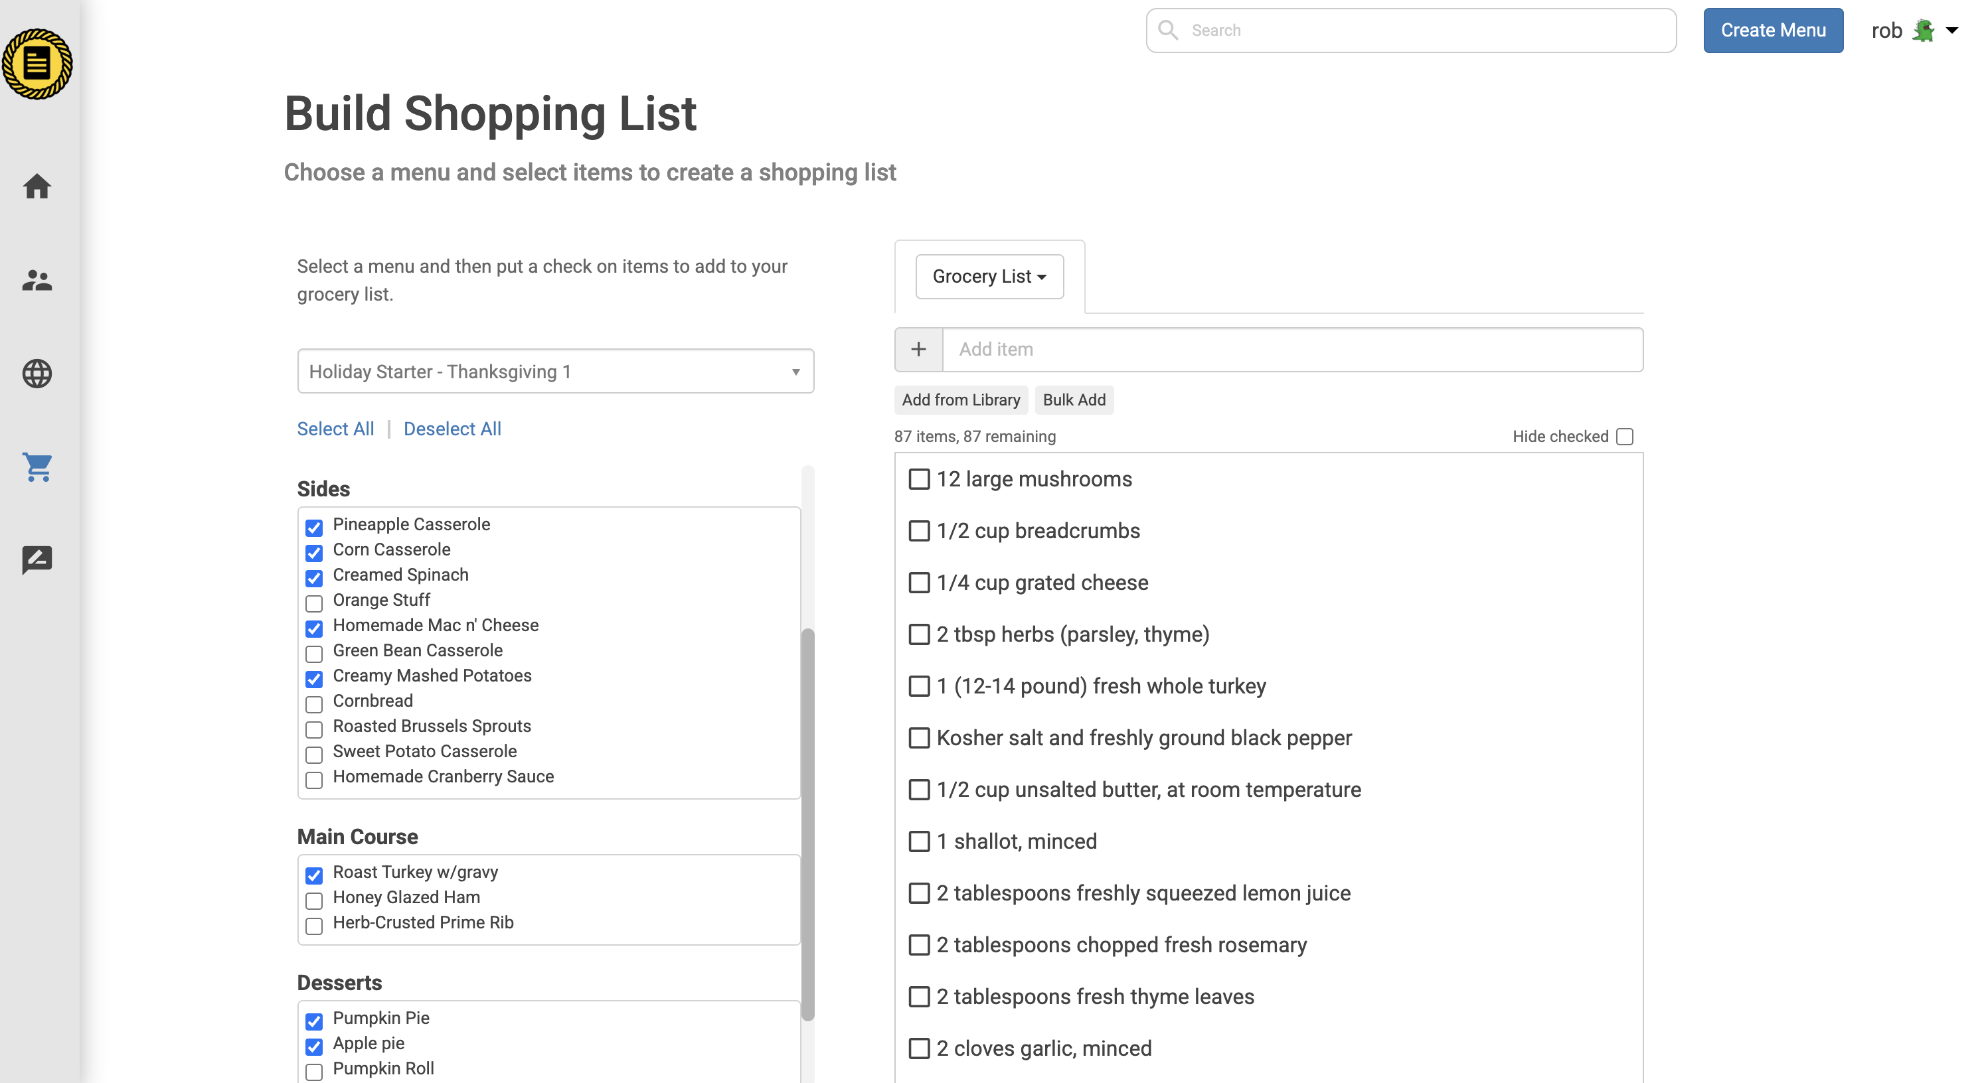
Task: Click inside the Add item field
Action: click(1235, 348)
